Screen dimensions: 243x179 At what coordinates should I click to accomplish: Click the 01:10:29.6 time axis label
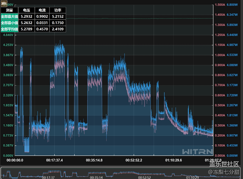coord(173,160)
